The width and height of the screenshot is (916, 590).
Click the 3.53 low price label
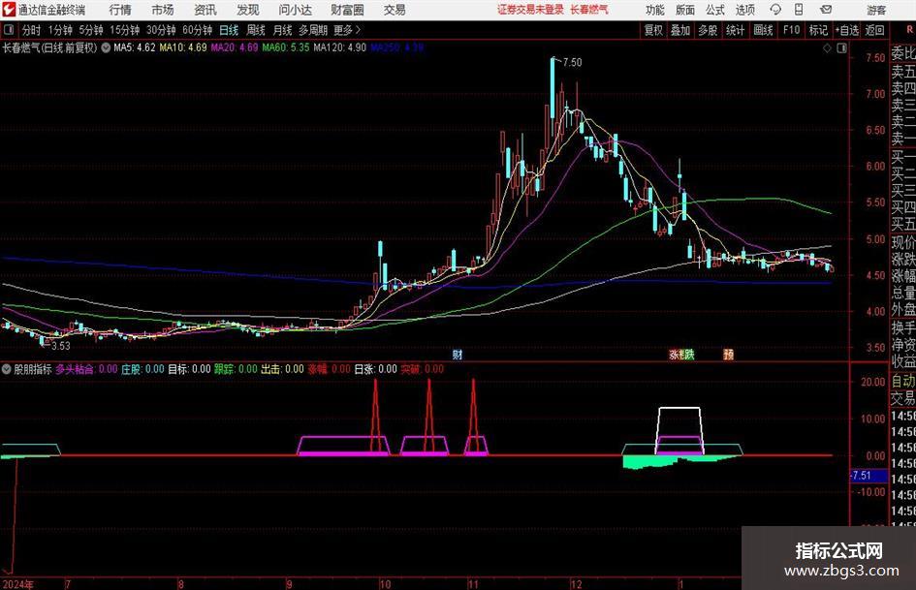pos(61,346)
